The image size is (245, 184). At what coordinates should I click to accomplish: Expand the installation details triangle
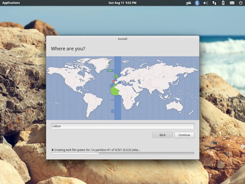coord(52,150)
